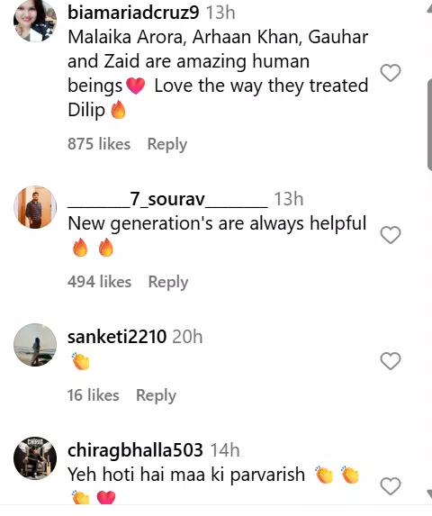Reply to sanketi2210's clapping comment

pyautogui.click(x=156, y=395)
